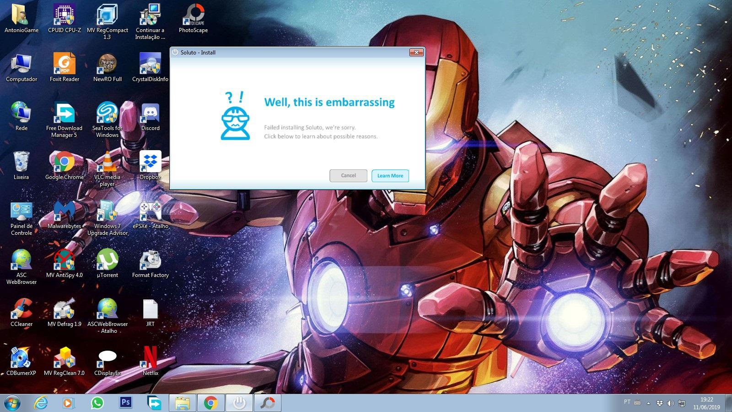732x412 pixels.
Task: Open Windows Explorer taskbar button
Action: (x=183, y=403)
